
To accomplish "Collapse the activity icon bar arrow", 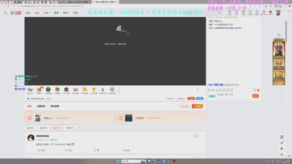I will pyautogui.click(x=119, y=91).
